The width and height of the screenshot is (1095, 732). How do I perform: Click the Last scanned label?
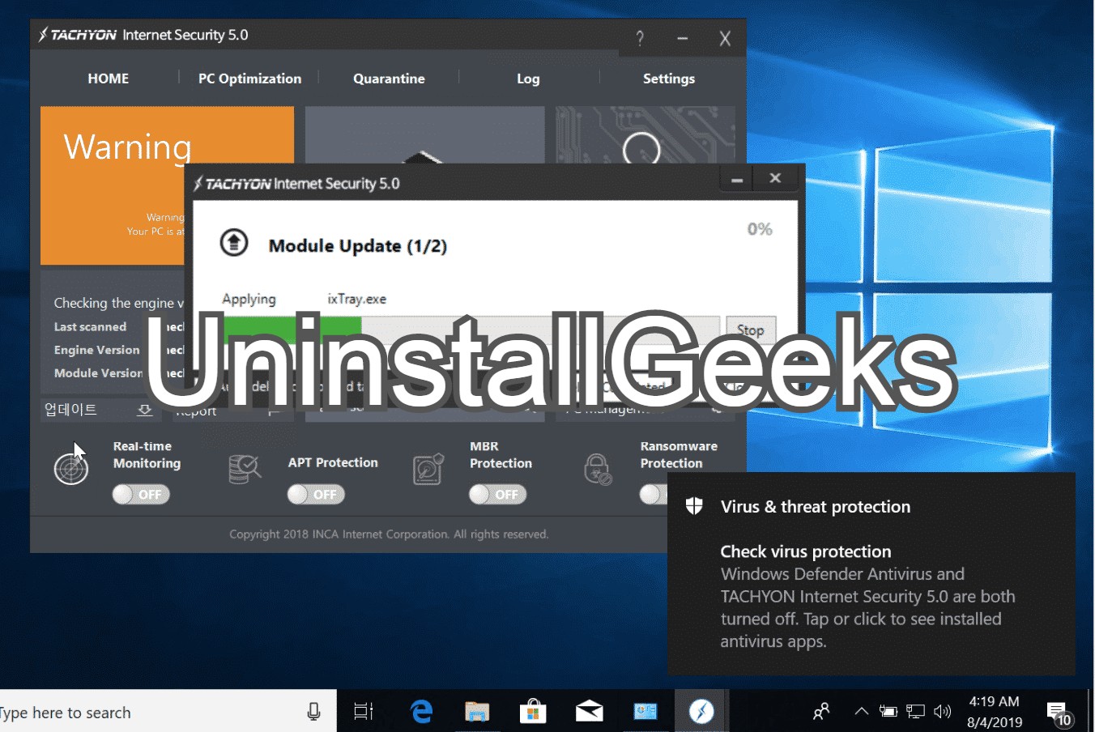(x=90, y=327)
